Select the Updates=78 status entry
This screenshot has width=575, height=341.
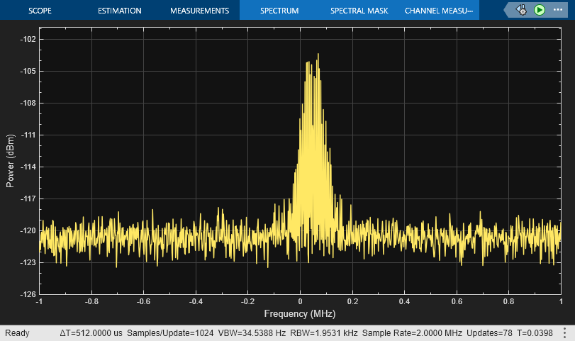point(489,333)
